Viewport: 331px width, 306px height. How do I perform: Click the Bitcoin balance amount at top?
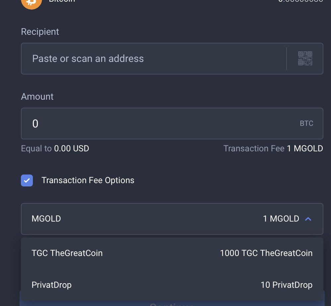point(300,1)
